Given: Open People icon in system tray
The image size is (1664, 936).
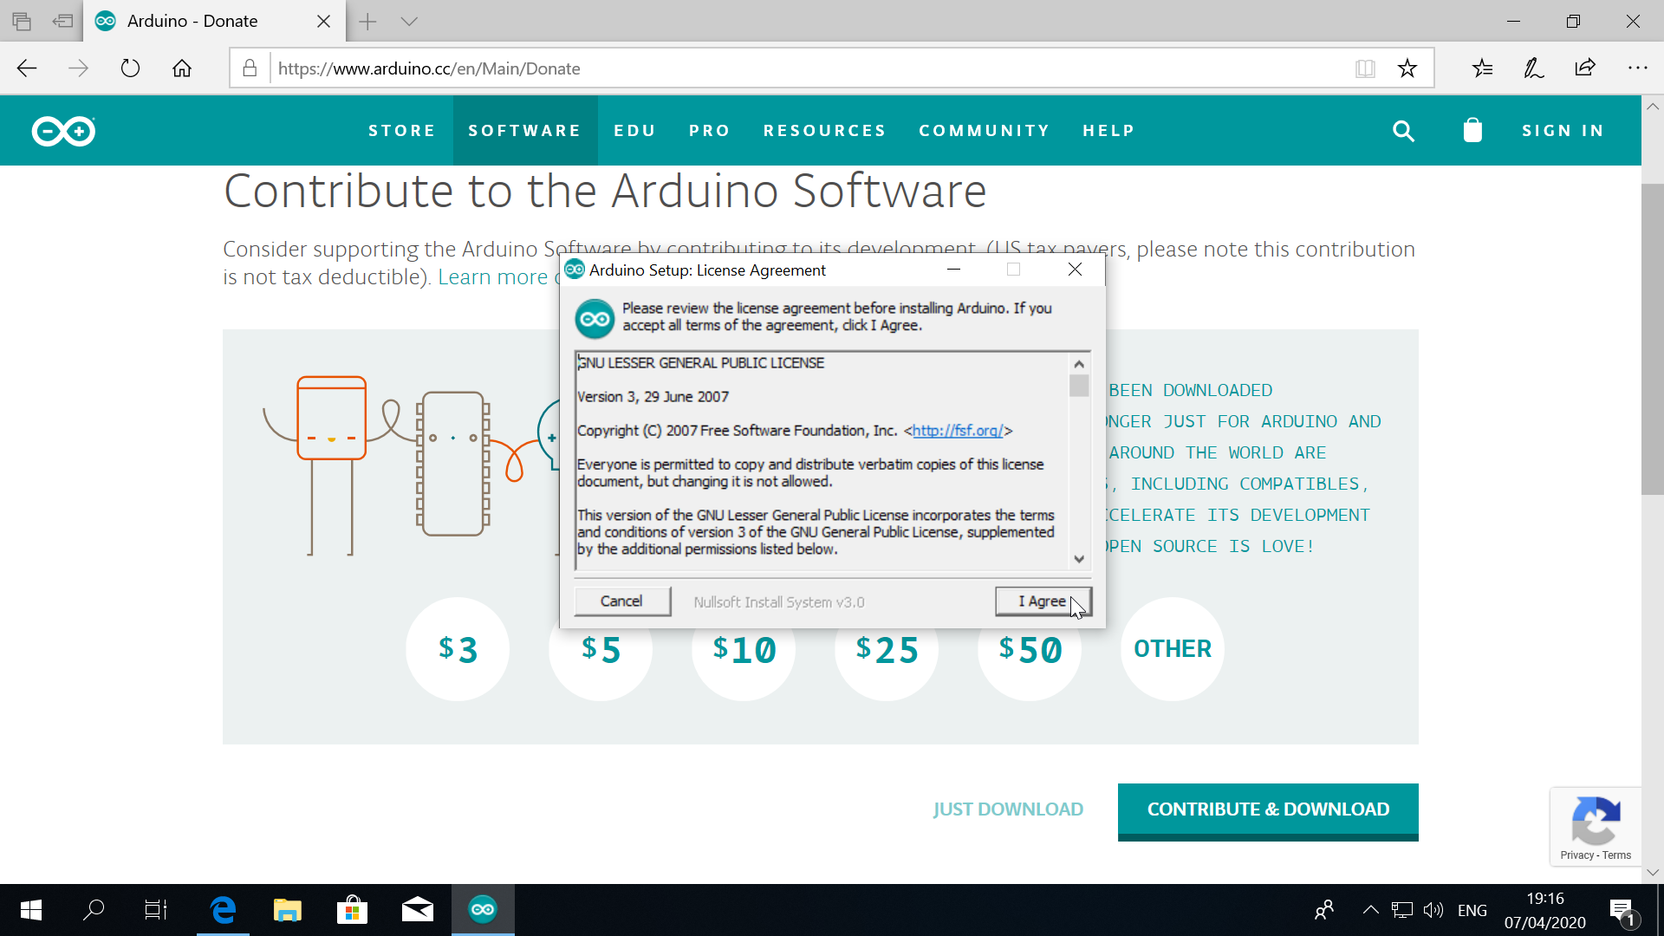Looking at the screenshot, I should [x=1323, y=910].
